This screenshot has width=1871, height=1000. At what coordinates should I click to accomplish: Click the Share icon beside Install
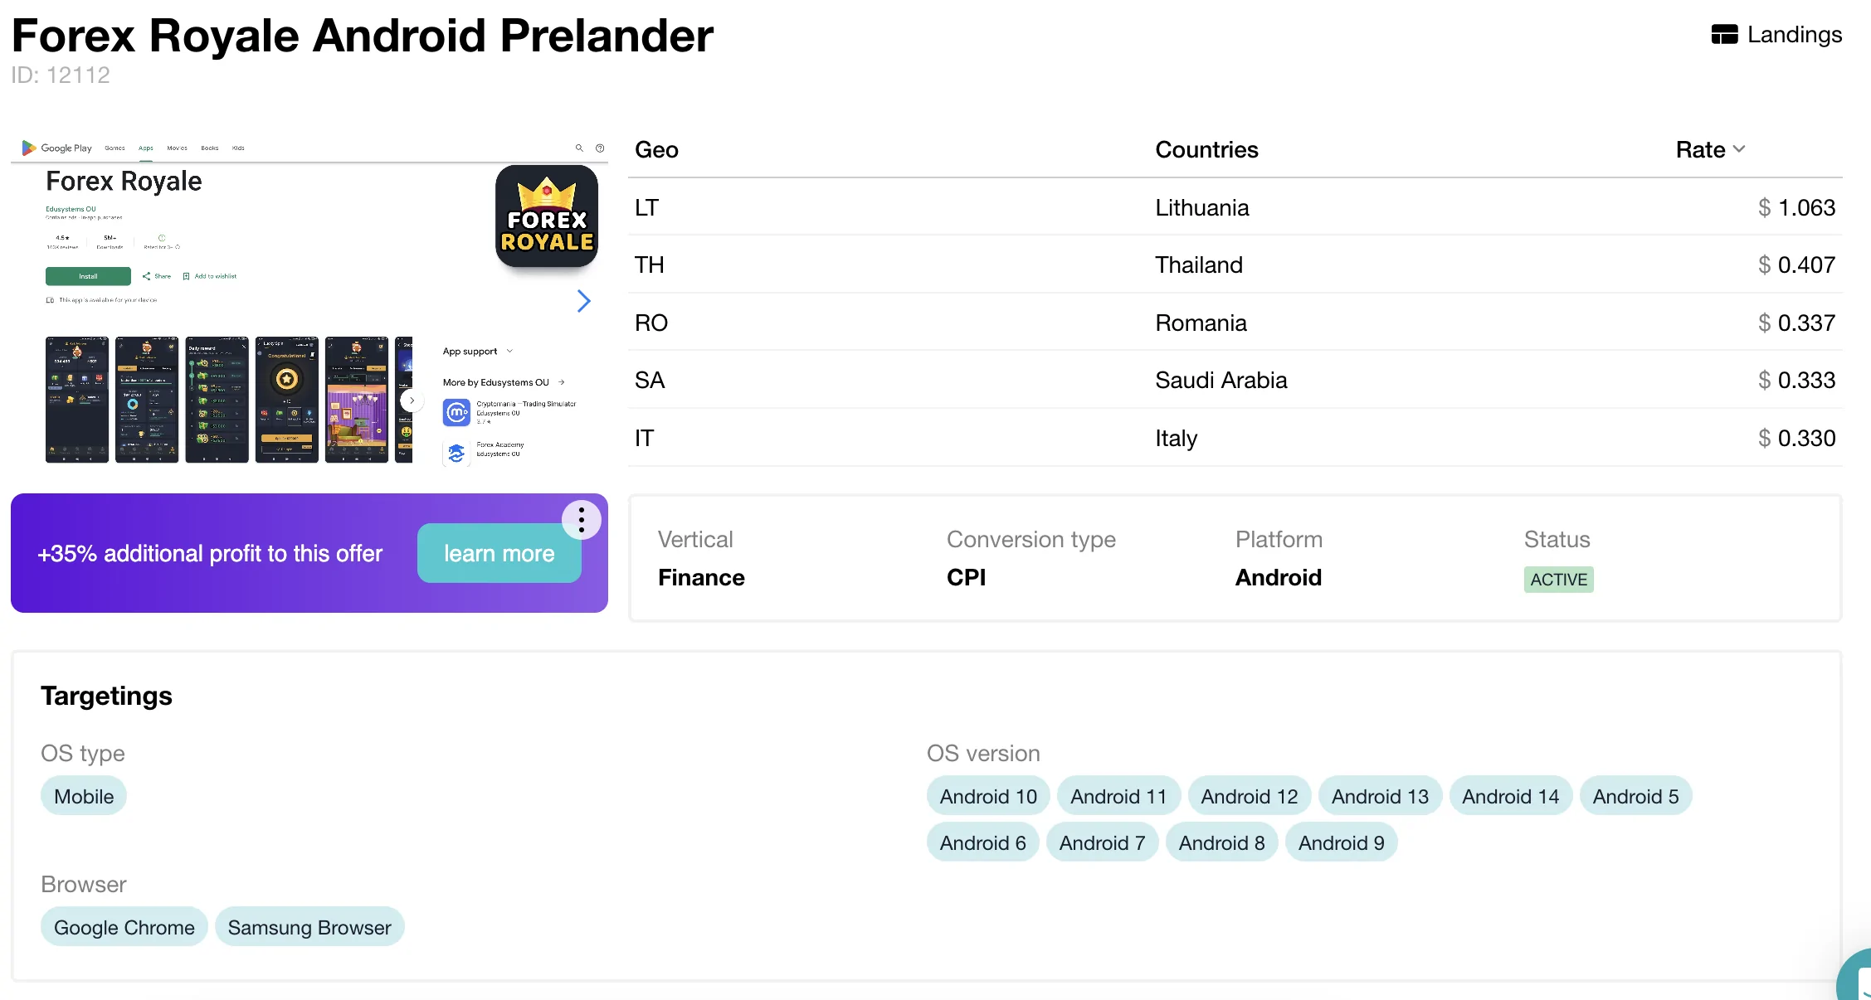tap(147, 276)
